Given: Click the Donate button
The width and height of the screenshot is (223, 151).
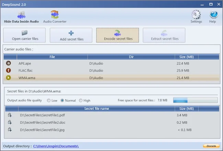Looking at the screenshot, I should pos(211,146).
